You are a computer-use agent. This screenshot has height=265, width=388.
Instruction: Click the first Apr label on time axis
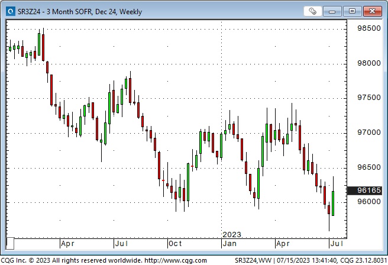[x=67, y=244]
